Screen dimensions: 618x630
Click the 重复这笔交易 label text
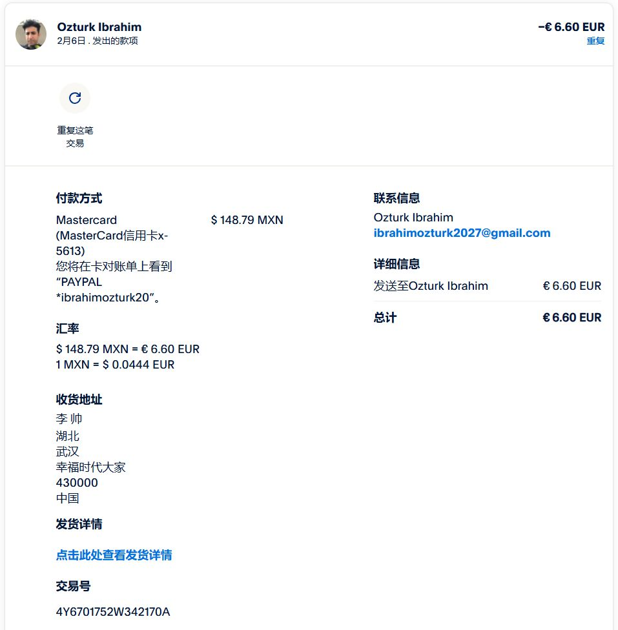(75, 137)
